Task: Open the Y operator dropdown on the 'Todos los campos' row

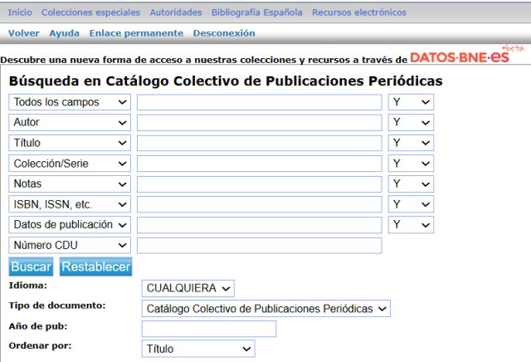Action: 411,102
